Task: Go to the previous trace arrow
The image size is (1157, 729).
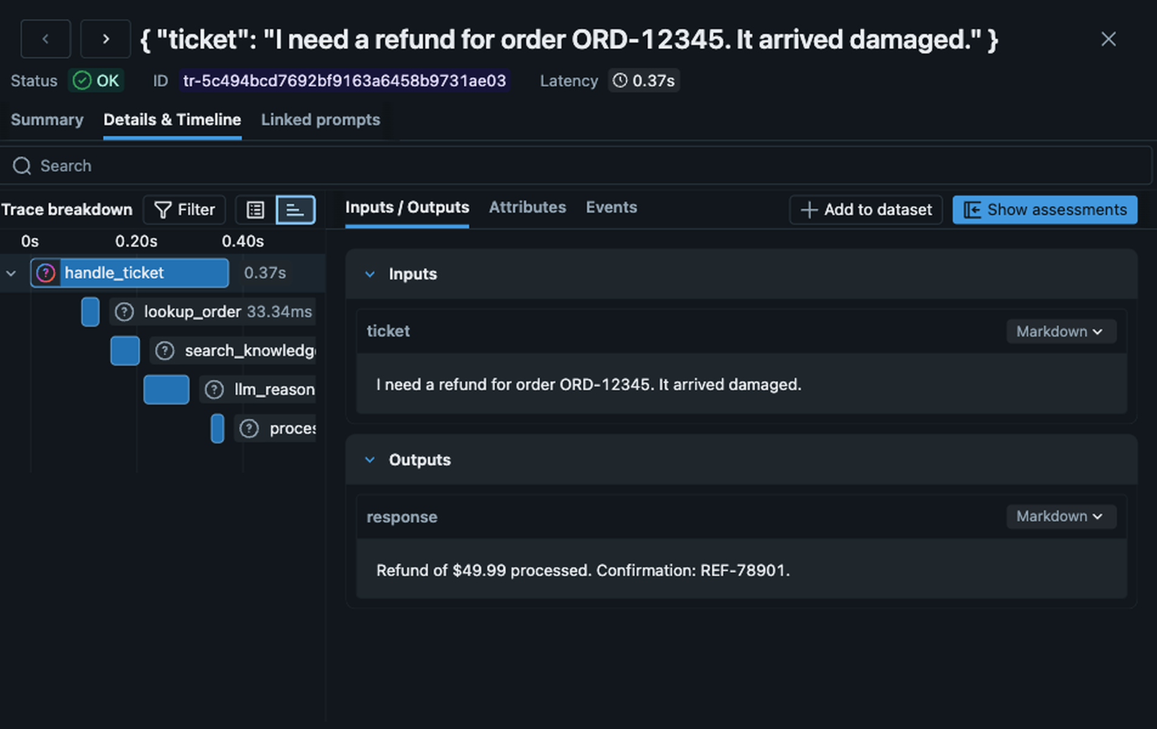Action: coord(46,39)
